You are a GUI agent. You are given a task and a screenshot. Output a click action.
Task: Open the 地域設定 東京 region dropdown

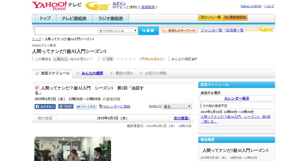tap(177, 106)
